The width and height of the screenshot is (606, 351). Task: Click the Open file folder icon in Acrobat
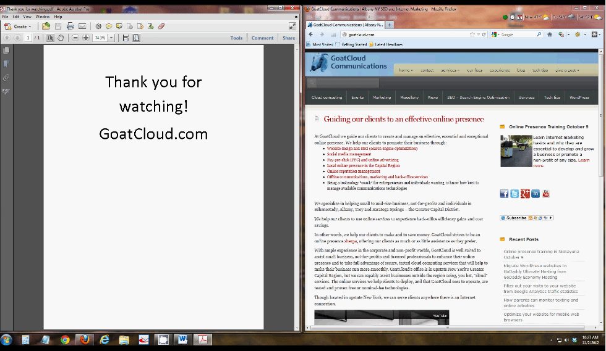pos(46,27)
